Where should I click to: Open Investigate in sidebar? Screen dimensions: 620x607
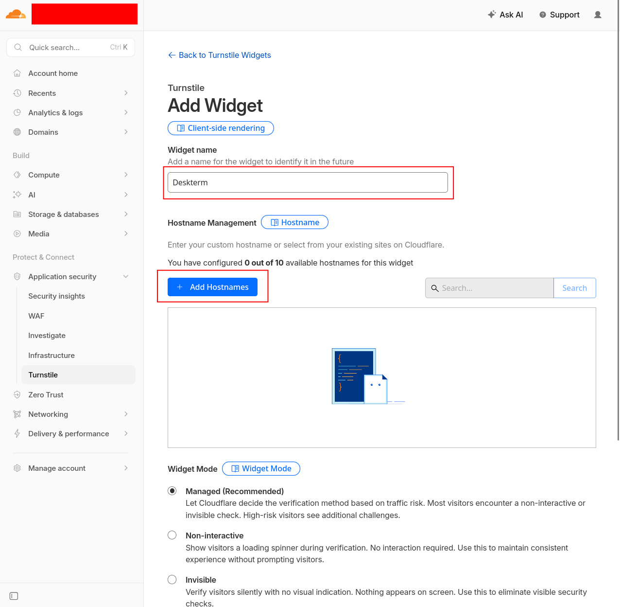[47, 336]
